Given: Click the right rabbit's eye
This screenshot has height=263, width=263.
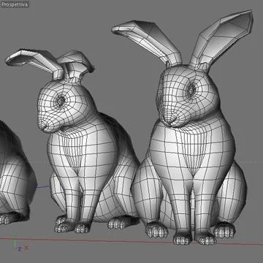Looking at the screenshot, I should (191, 90).
